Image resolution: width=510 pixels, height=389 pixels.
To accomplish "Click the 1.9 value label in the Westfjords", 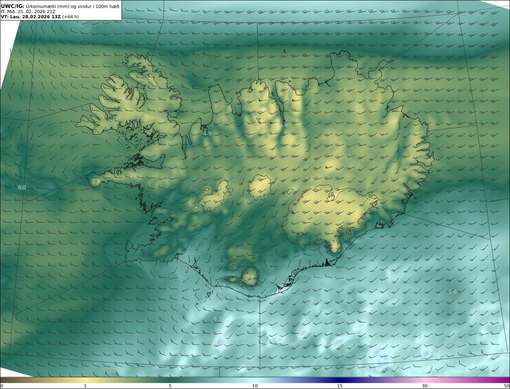I will pyautogui.click(x=121, y=97).
